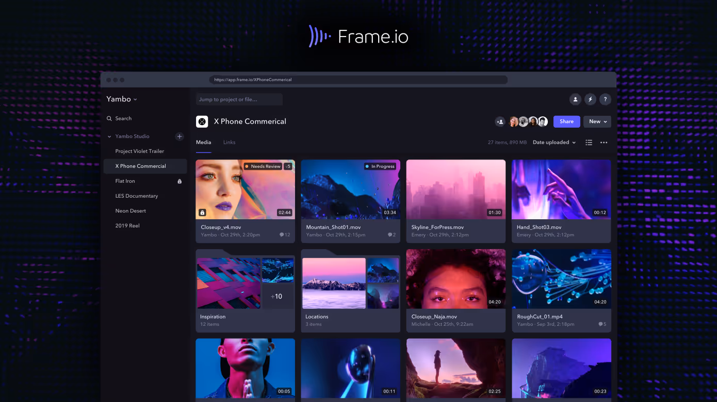Switch to list view layout

coord(589,142)
